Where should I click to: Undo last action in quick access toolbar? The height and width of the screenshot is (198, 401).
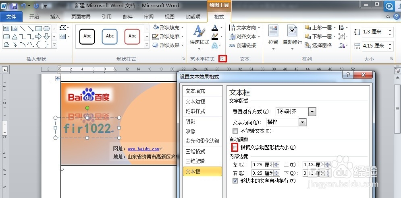(x=23, y=6)
